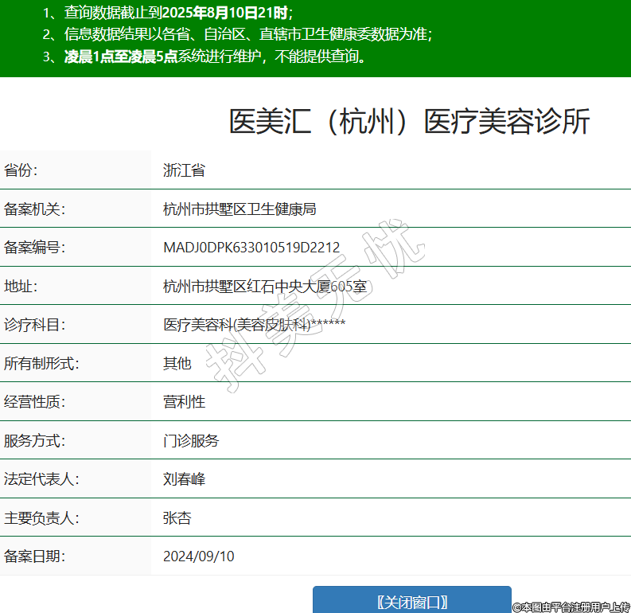Select the registration date 2024/09/10
The width and height of the screenshot is (631, 613).
click(198, 556)
